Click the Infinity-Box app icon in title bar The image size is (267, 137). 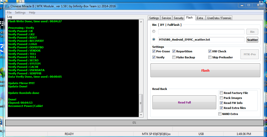pyautogui.click(x=7, y=6)
